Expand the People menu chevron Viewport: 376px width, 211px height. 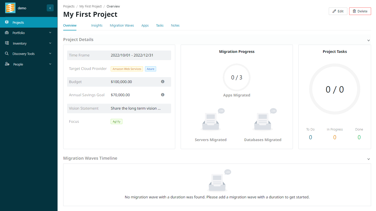[x=50, y=64]
